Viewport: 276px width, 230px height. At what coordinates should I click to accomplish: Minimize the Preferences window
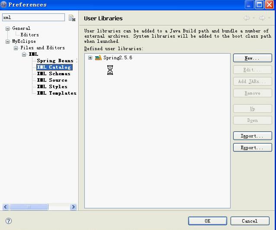pos(249,5)
